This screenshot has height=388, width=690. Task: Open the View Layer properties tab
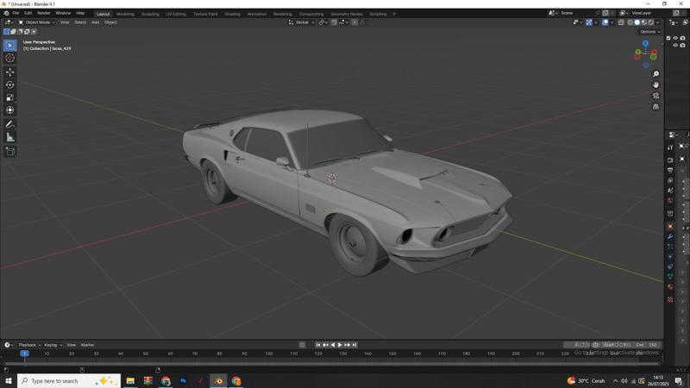tap(670, 180)
